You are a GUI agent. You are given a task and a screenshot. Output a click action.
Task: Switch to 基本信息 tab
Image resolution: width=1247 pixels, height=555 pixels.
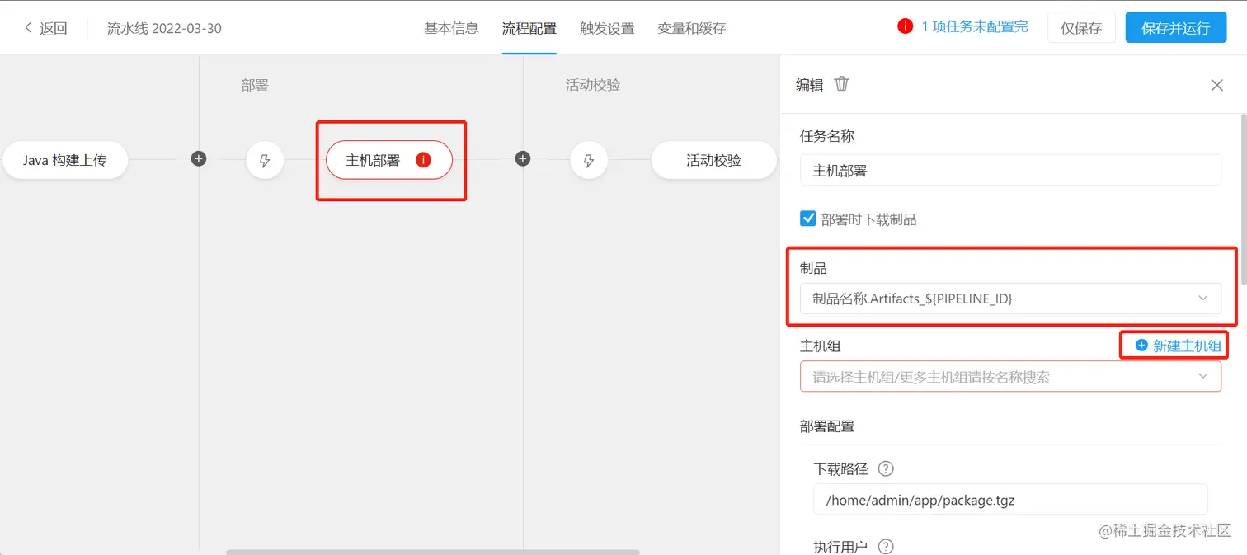[451, 28]
